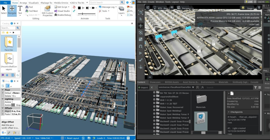Collapse the Lighting property group
The image size is (270, 140).
(3, 99)
